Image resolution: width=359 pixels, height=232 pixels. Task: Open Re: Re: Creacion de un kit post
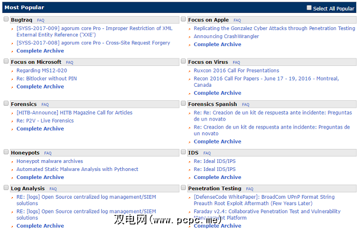(x=273, y=116)
